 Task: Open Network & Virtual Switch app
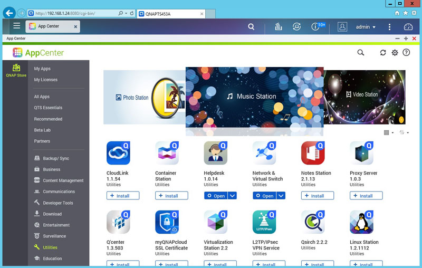pos(265,196)
